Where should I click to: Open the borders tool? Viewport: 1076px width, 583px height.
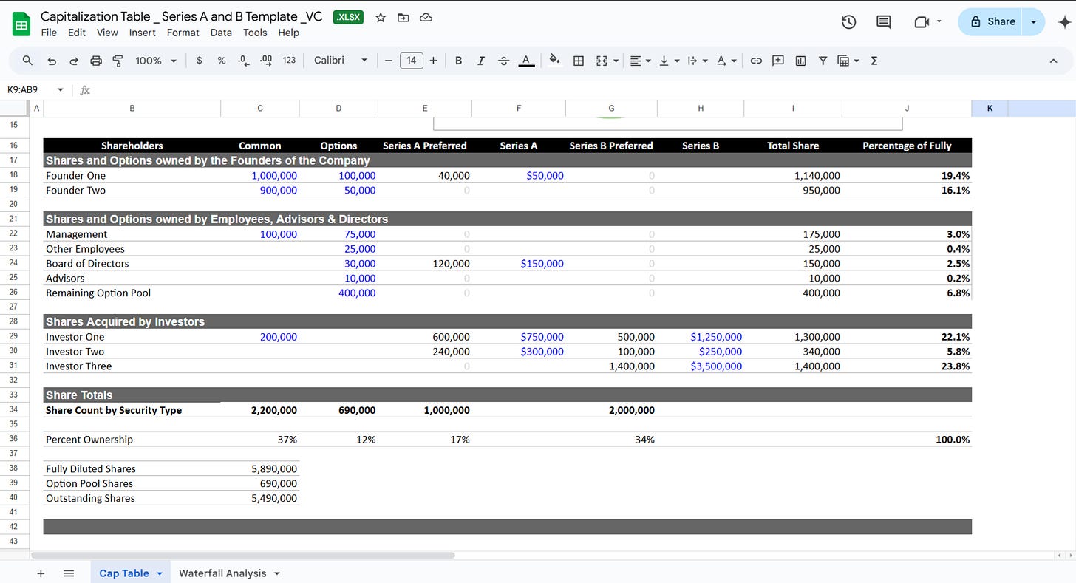pos(579,61)
